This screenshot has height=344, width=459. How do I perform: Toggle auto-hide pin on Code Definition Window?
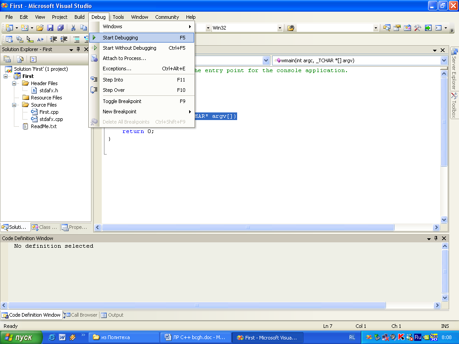pos(436,238)
